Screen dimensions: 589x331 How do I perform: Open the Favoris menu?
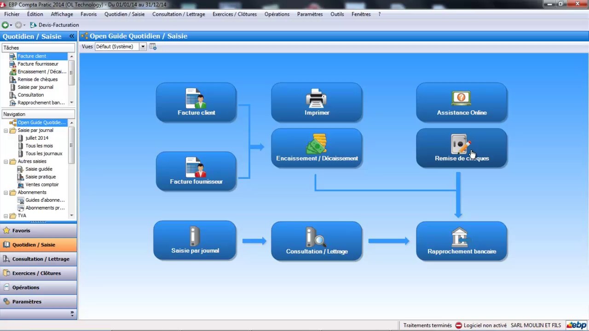pos(89,14)
